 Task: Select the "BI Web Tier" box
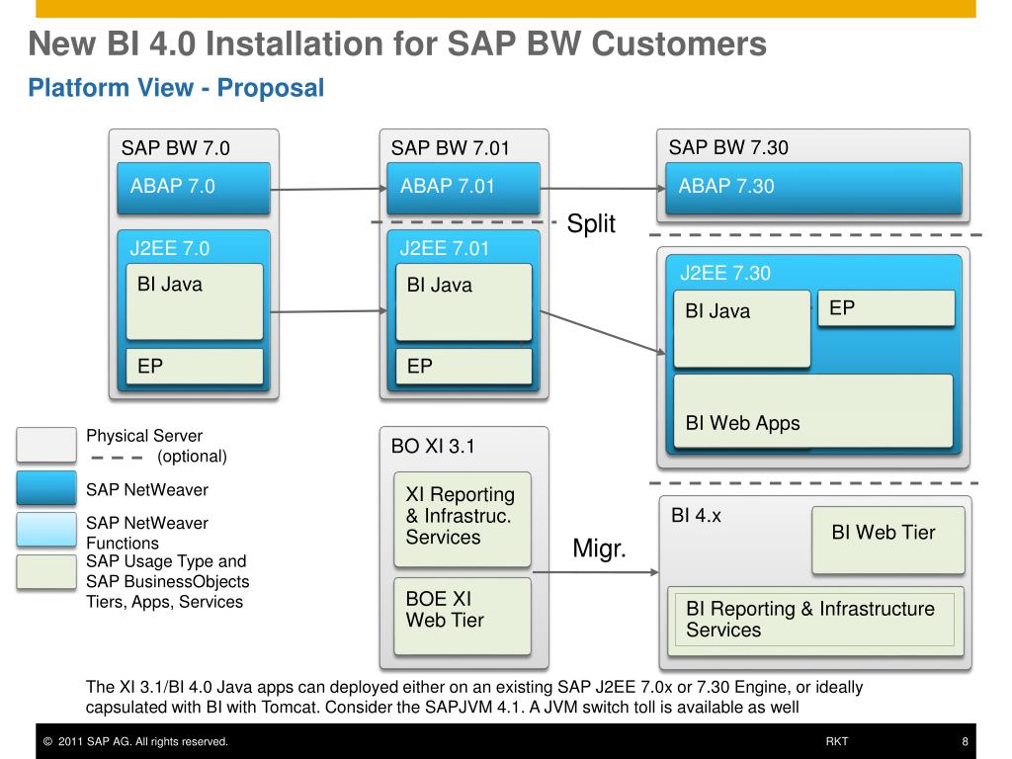[x=888, y=541]
